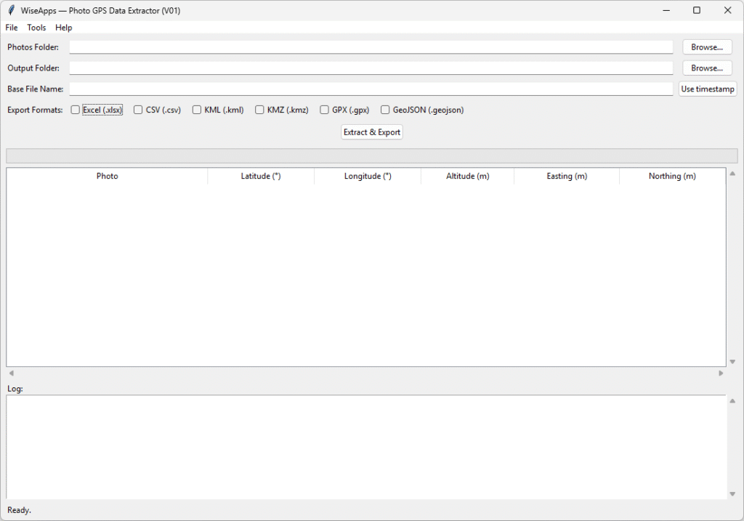Click the Log panel's scroll down arrow
Viewport: 744px width, 521px height.
click(x=732, y=494)
